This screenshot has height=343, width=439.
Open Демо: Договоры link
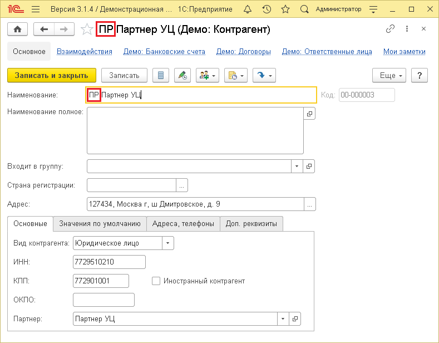tap(244, 52)
